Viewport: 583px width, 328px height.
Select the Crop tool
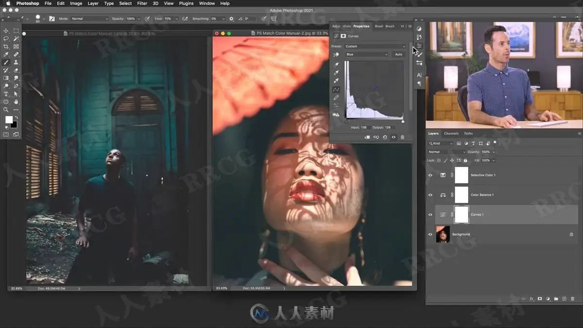pos(6,47)
